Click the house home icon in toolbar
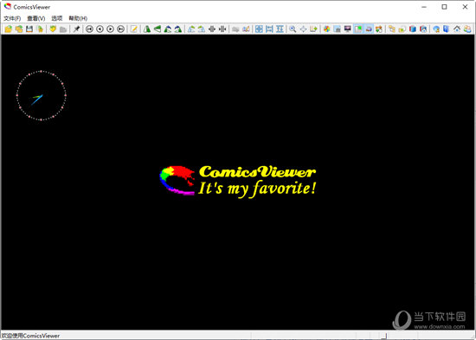The image size is (476, 340). coord(457,29)
